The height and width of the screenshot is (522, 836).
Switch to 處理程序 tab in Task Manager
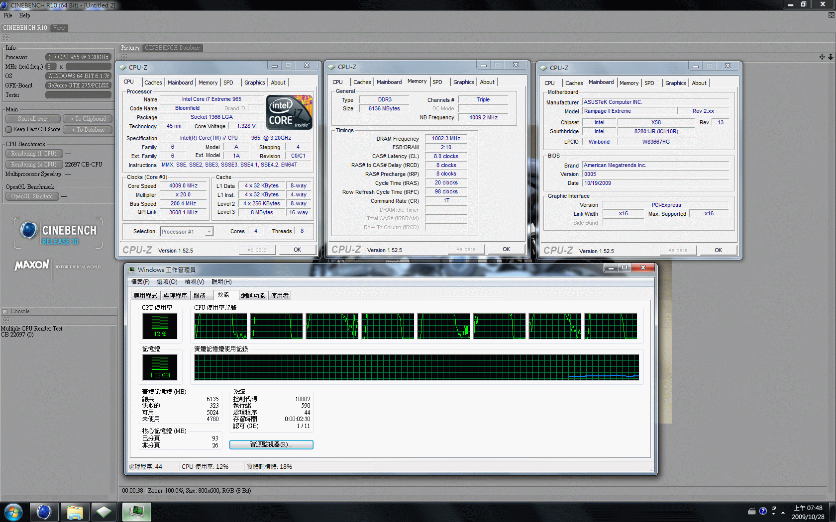[175, 295]
